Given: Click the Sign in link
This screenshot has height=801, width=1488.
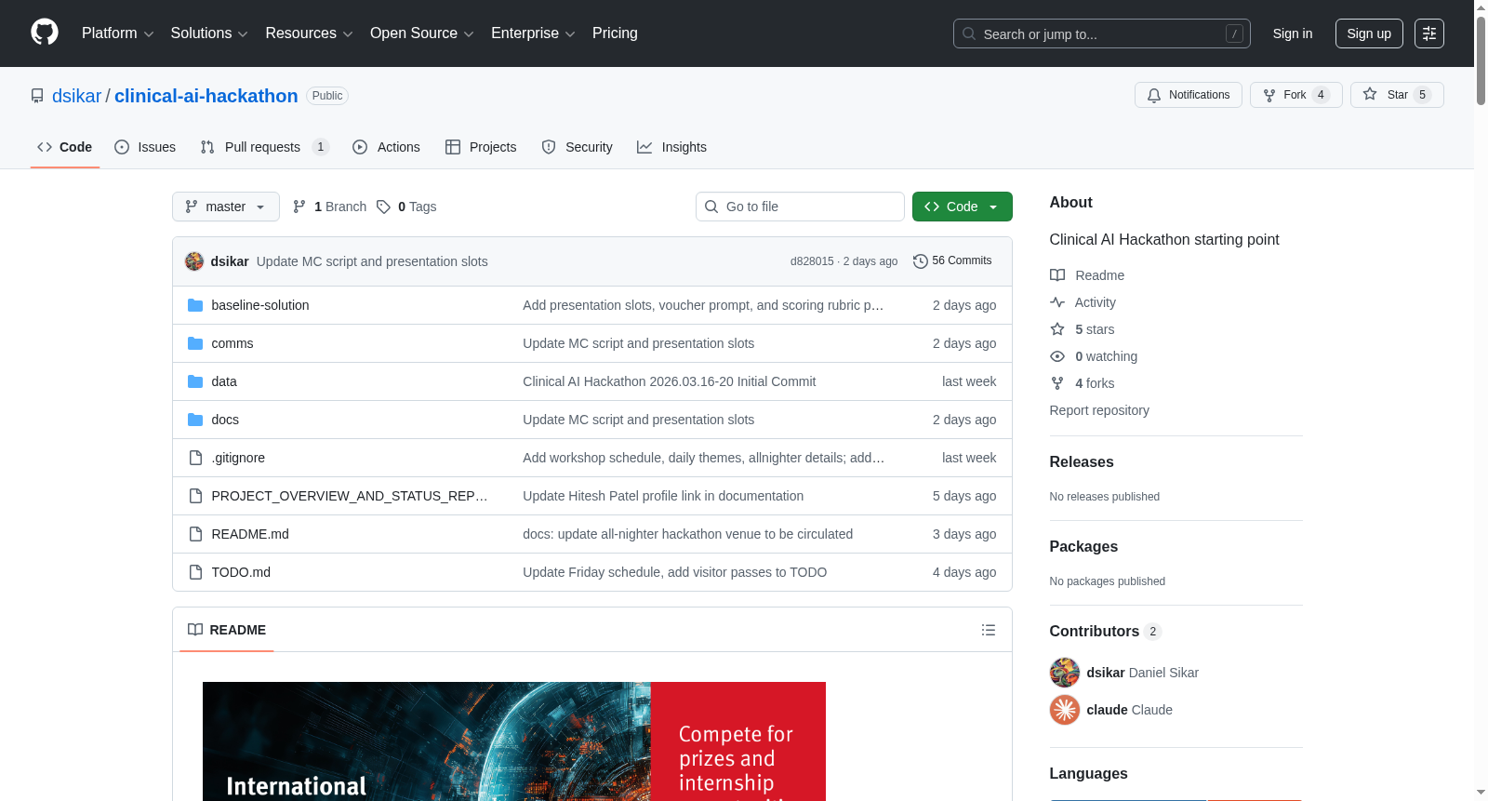Looking at the screenshot, I should pyautogui.click(x=1293, y=33).
